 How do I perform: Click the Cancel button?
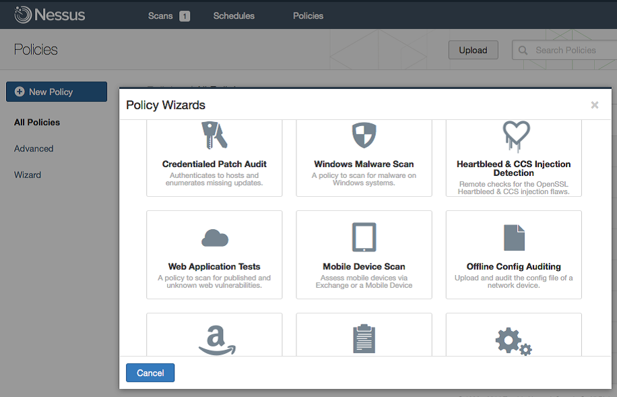150,373
